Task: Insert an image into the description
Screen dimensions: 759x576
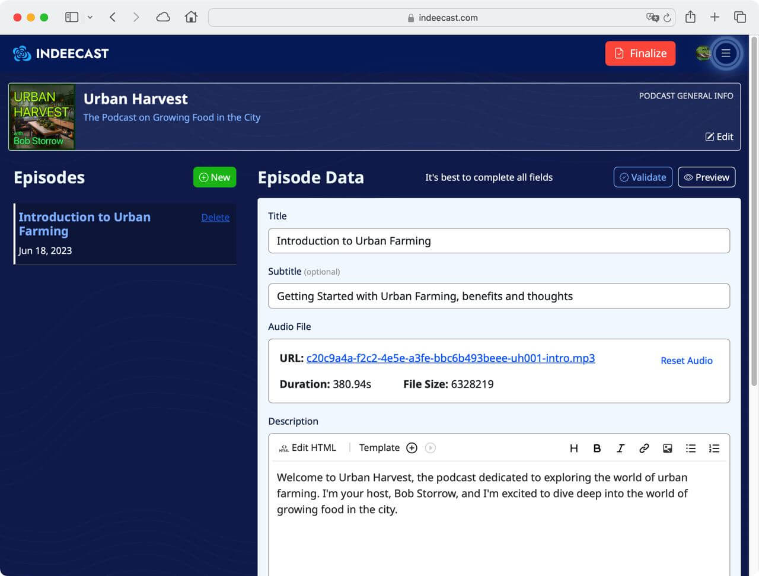Action: pos(667,448)
